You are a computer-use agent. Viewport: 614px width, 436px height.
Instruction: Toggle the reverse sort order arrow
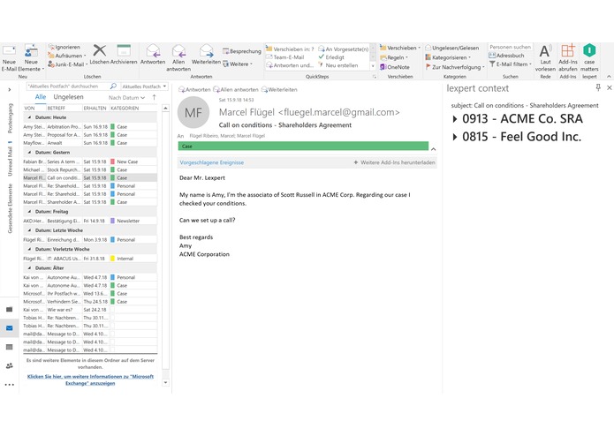[x=155, y=97]
